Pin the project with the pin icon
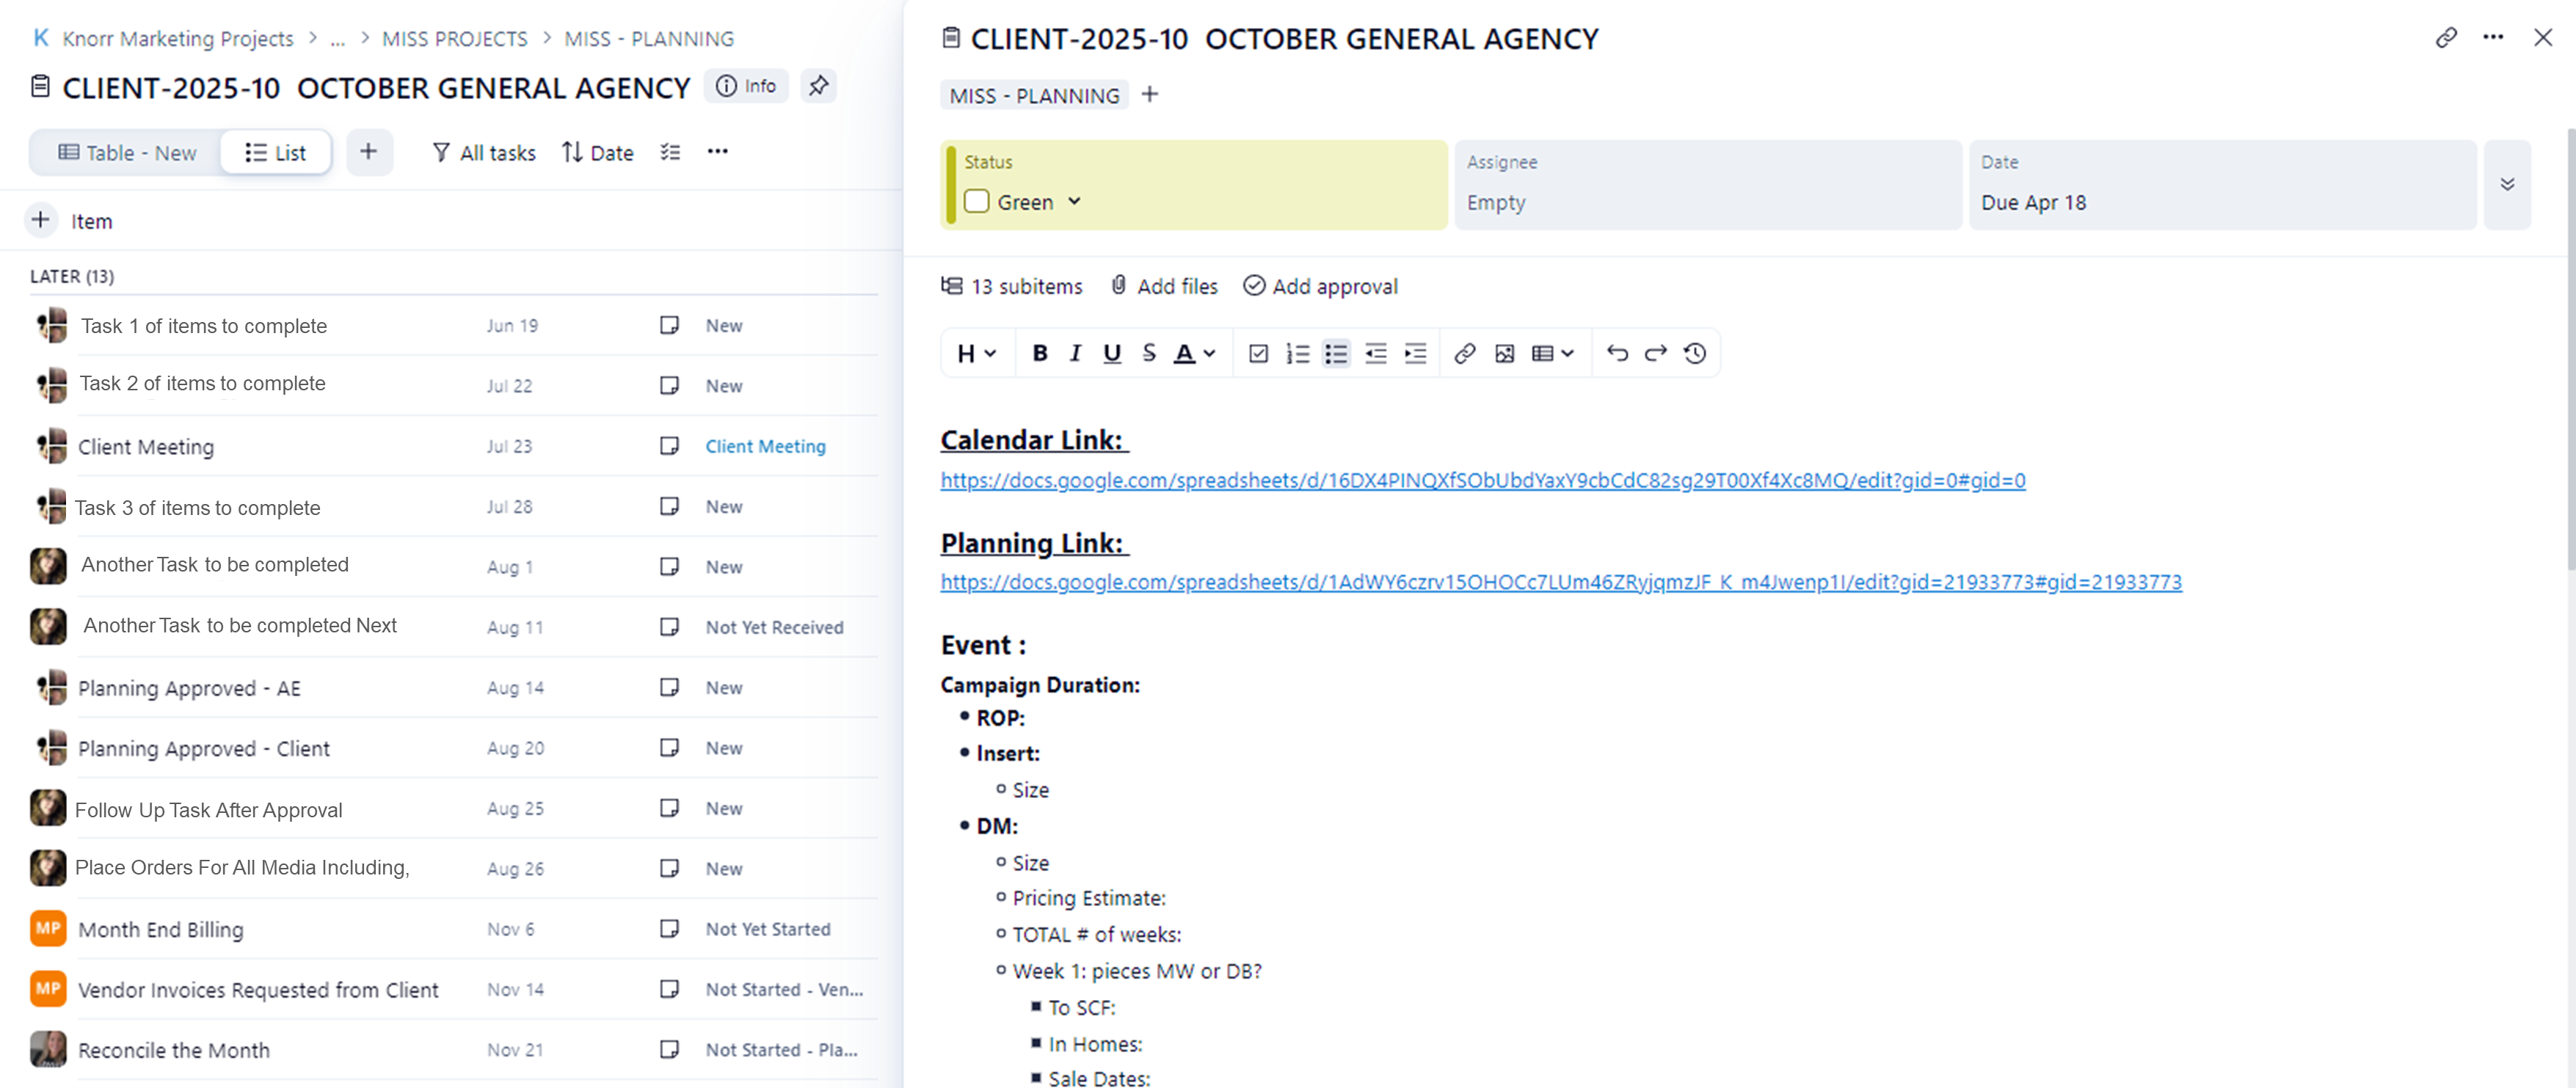 tap(818, 86)
